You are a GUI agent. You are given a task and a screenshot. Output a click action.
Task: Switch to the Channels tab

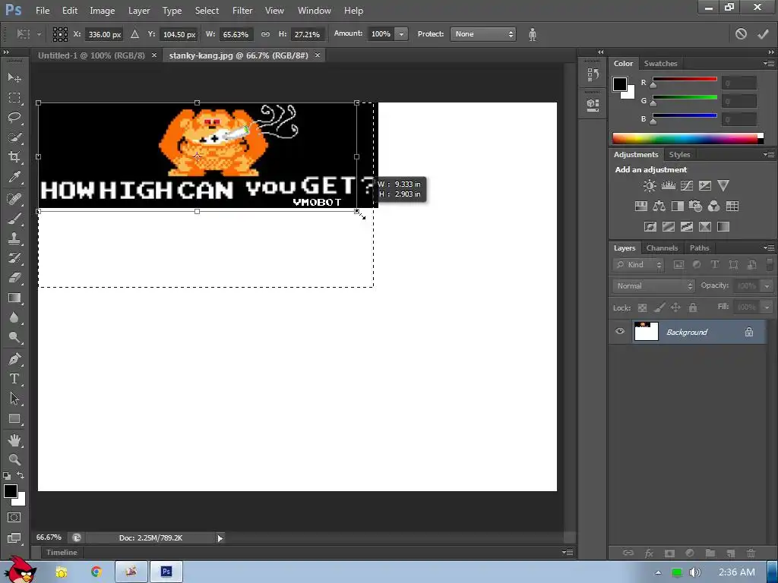tap(662, 248)
